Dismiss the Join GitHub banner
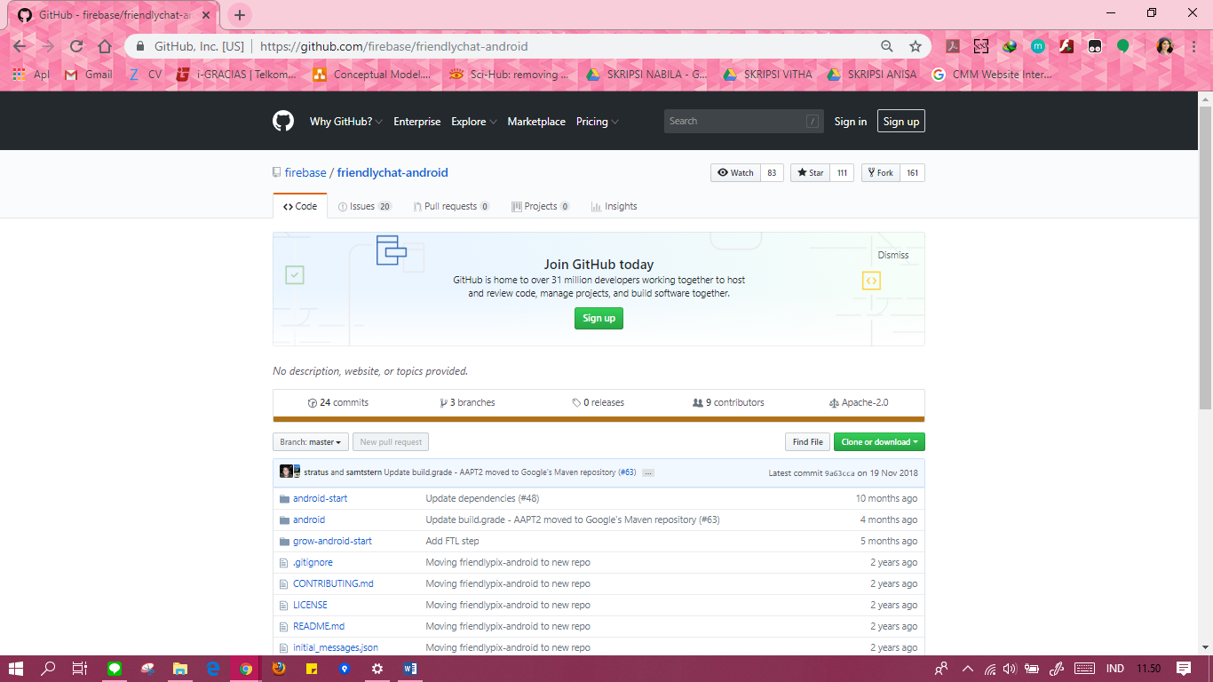This screenshot has height=682, width=1213. [x=893, y=255]
